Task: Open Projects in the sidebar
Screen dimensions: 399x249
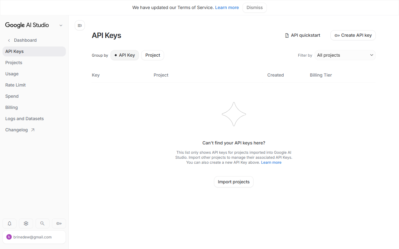Action: tap(34, 63)
